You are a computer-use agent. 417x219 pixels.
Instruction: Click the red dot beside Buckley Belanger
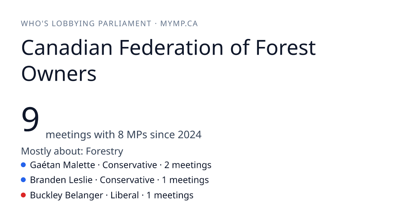tap(23, 195)
